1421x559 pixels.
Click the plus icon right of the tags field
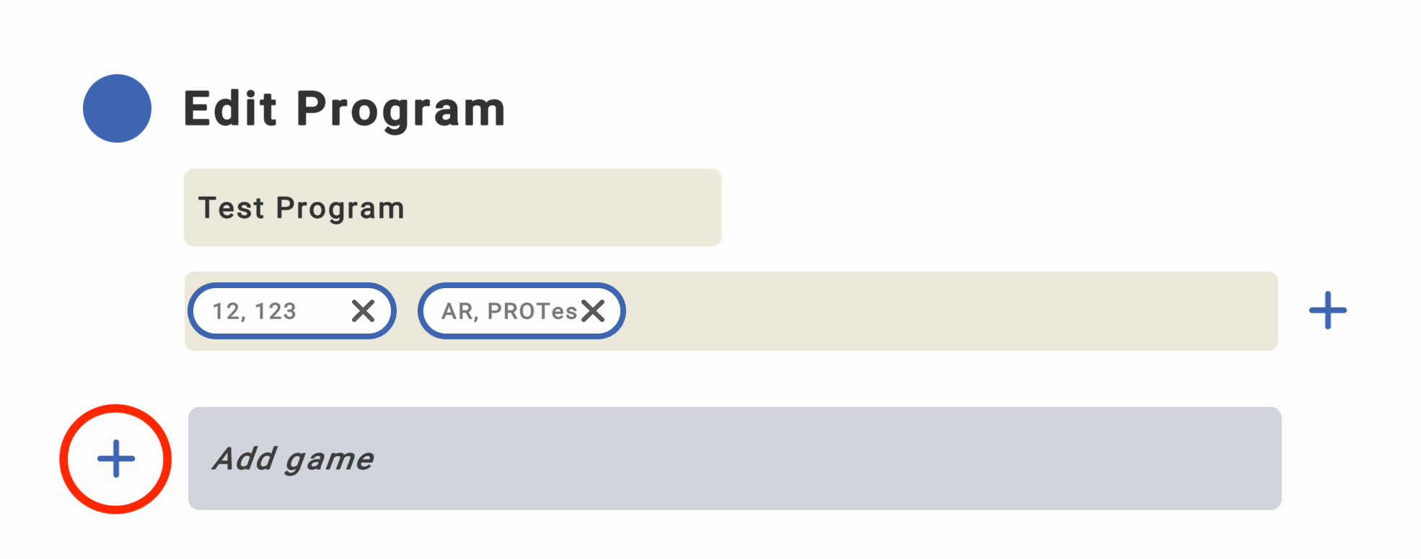point(1328,310)
